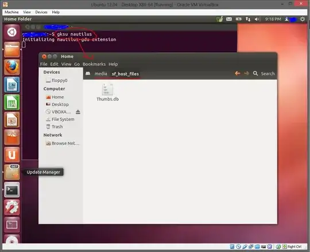Launch LibreOffice Writer from the dock
This screenshot has height=252, width=310.
coord(12,85)
